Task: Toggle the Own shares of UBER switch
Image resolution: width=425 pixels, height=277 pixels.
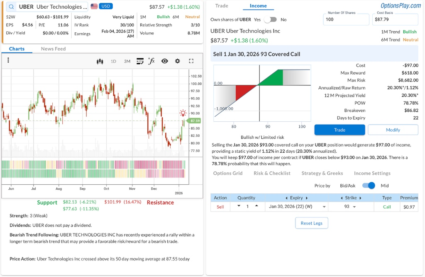Action: point(270,19)
